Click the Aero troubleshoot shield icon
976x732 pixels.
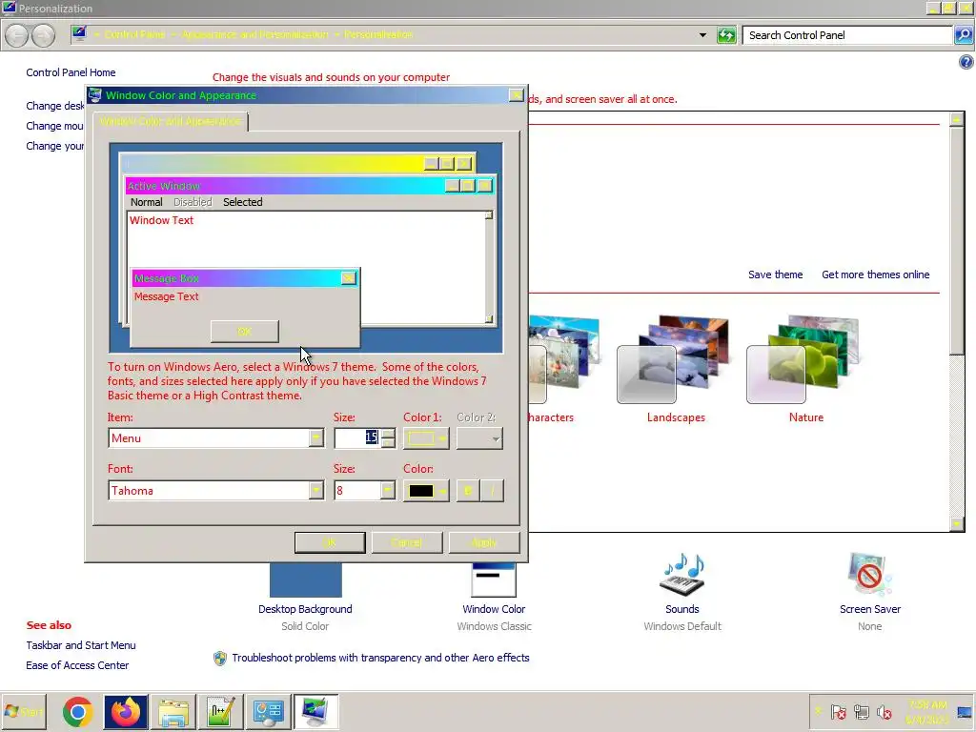220,658
